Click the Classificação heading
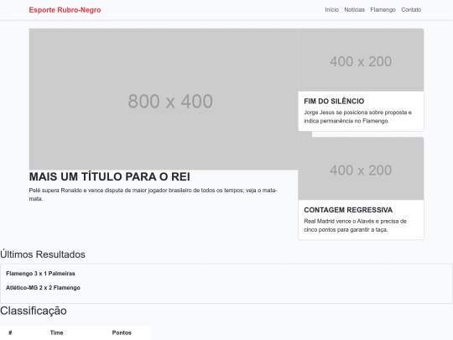The height and width of the screenshot is (340, 453). pos(34,311)
